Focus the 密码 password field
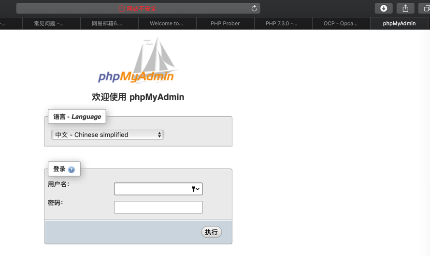This screenshot has height=256, width=430. [158, 207]
